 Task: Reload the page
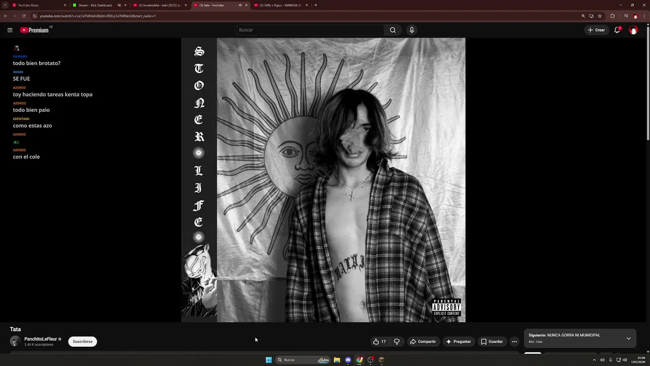[x=23, y=16]
